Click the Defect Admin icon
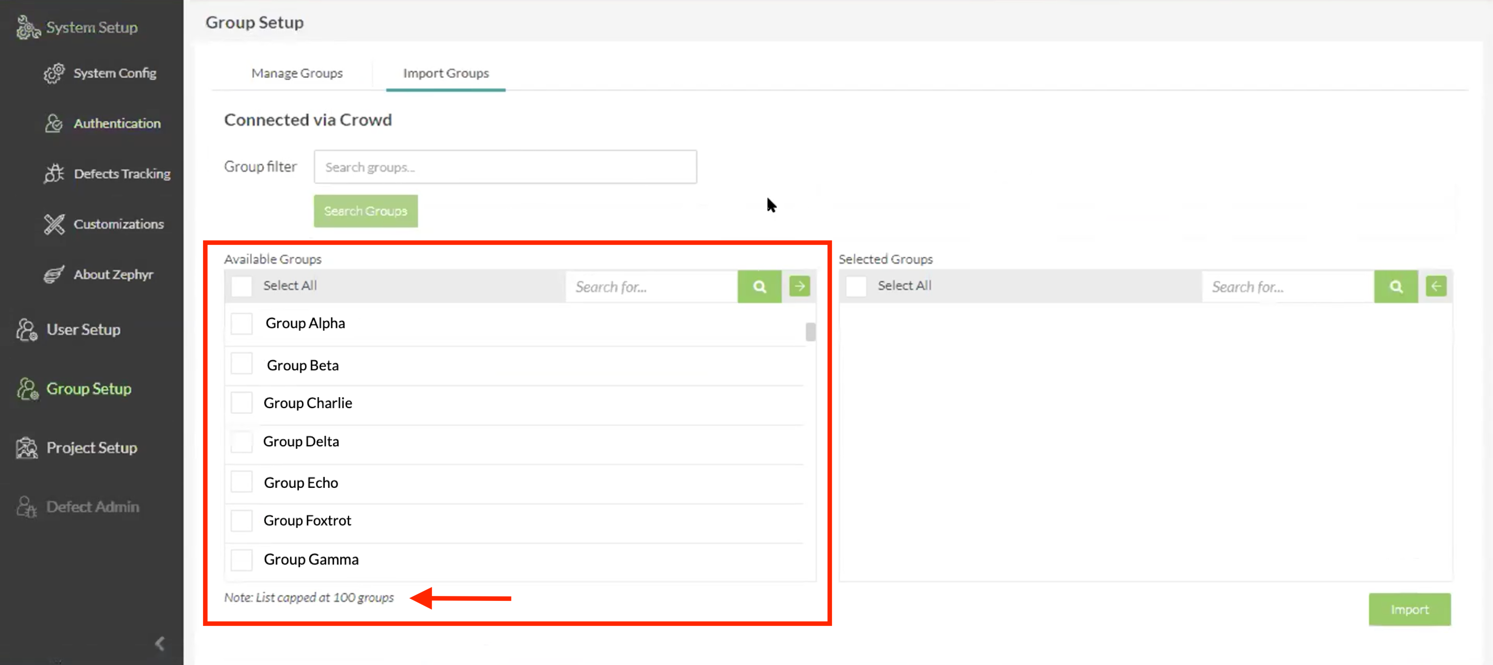This screenshot has height=665, width=1493. [27, 507]
